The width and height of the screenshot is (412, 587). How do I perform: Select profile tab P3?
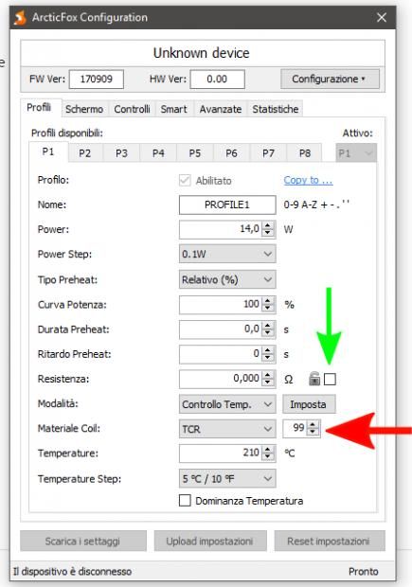pyautogui.click(x=121, y=153)
